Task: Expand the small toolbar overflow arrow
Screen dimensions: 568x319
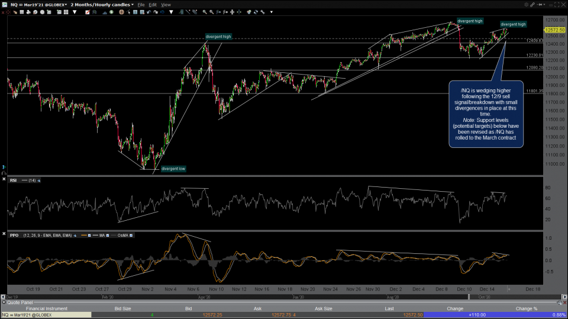Action: point(272,12)
